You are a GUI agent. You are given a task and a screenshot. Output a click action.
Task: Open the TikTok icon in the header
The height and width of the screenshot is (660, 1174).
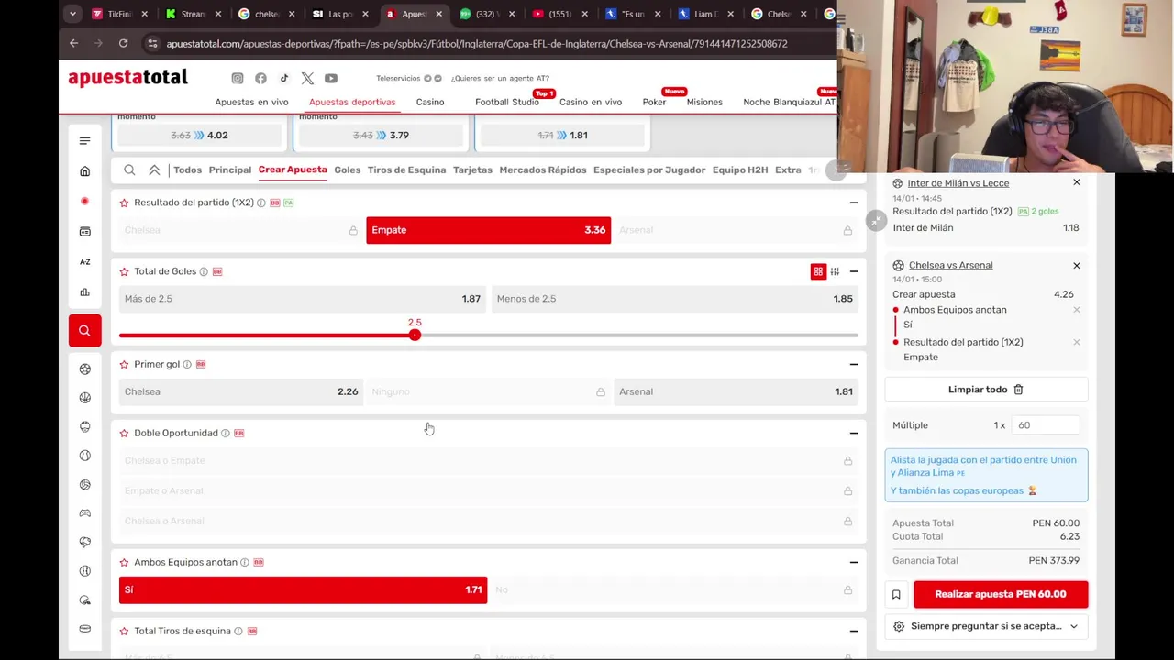[x=284, y=79]
